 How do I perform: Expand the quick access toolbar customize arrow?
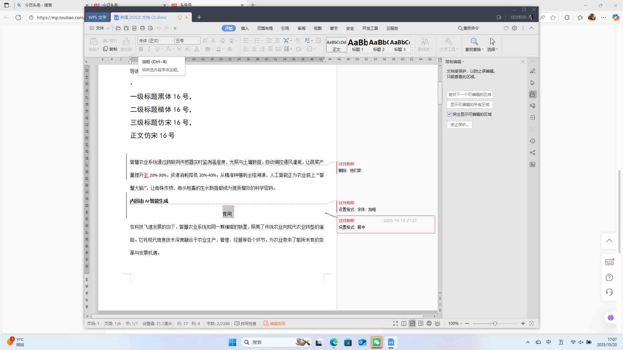tap(175, 28)
